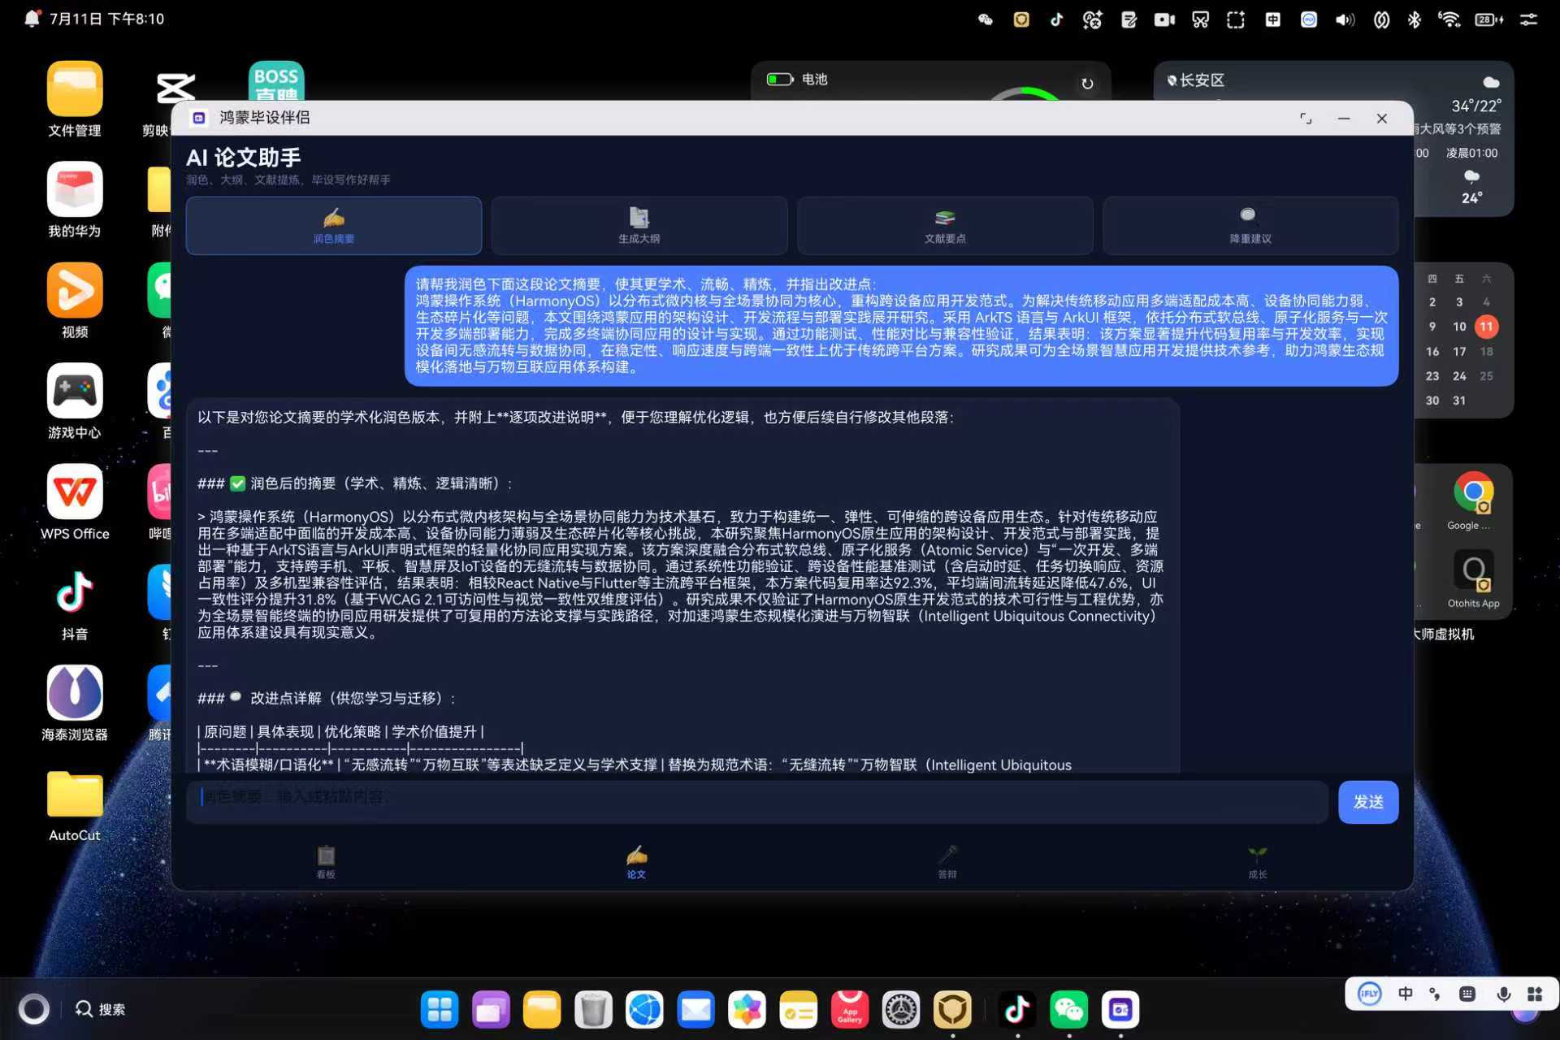Image resolution: width=1560 pixels, height=1040 pixels.
Task: Open Wi-Fi settings in the status bar
Action: pos(1449,19)
